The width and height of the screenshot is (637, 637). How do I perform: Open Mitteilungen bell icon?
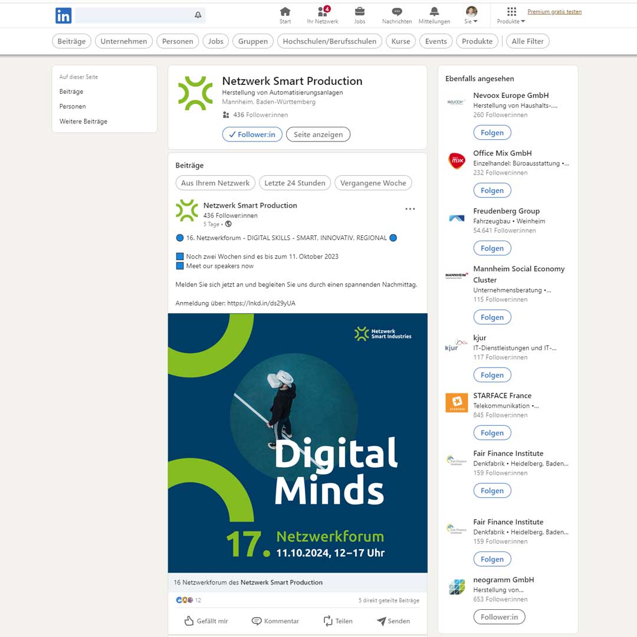point(434,15)
